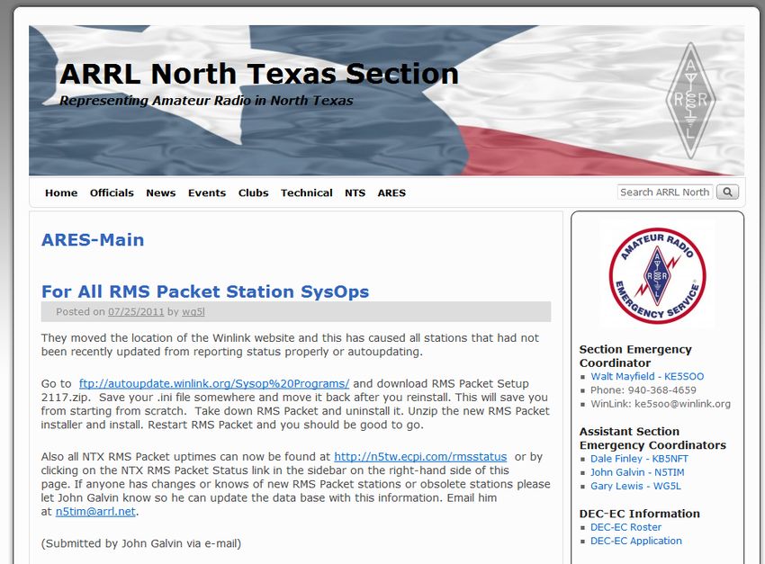Open the autoupdate.winlink.org FTP link
Viewport: 765px width, 564px height.
[x=214, y=383]
